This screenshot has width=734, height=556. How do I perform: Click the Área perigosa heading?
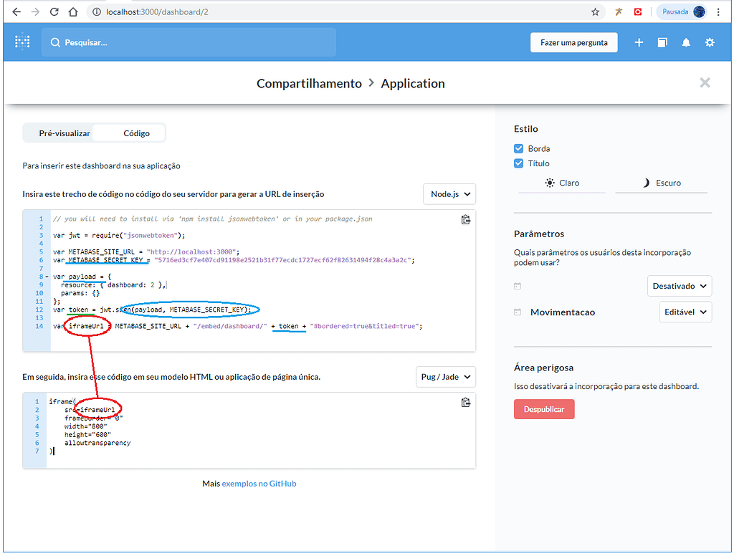543,368
